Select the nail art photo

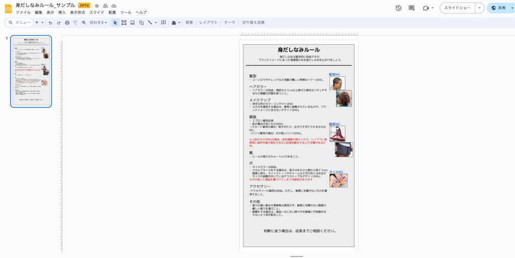pos(338,181)
